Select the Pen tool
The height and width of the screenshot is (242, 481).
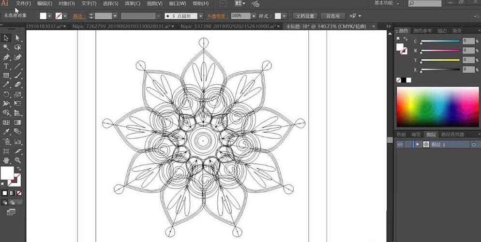(6, 57)
